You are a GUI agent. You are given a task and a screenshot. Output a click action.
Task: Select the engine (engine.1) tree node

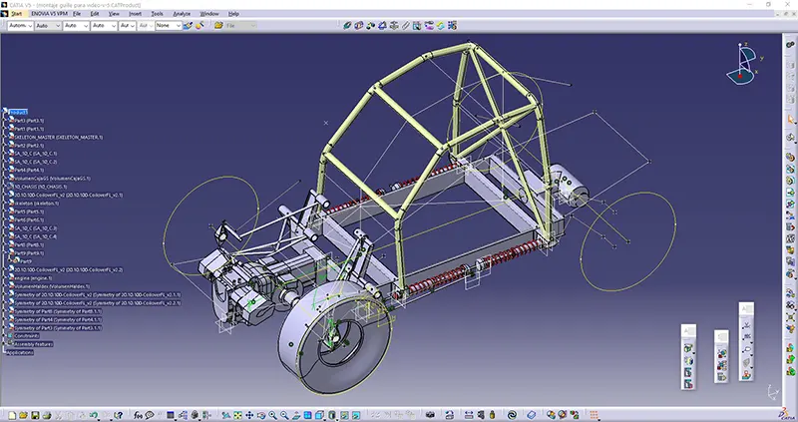[x=31, y=277]
